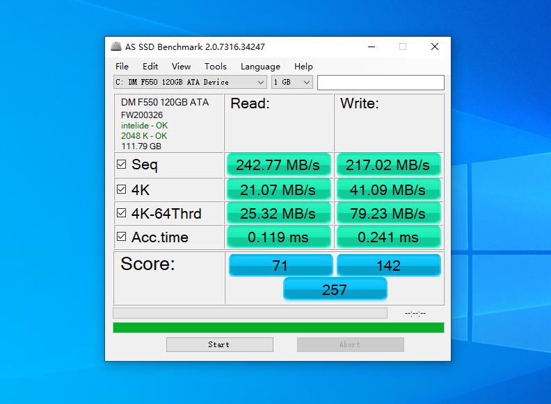Click the 2048 K - OK alignment status
Screen dimensions: 551x404
(x=144, y=136)
